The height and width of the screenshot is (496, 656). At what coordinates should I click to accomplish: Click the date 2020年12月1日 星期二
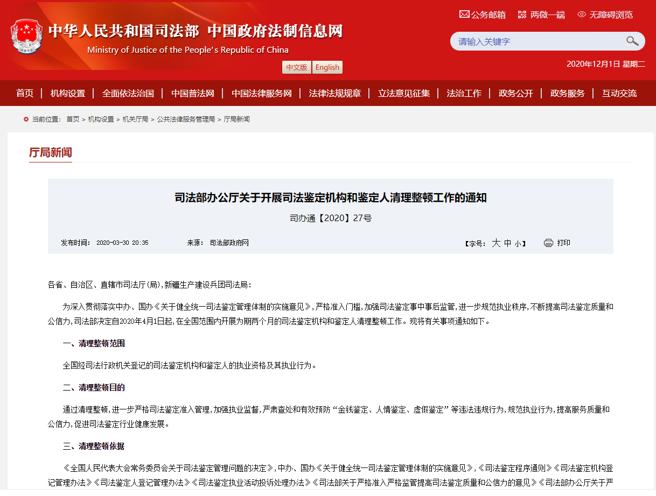pyautogui.click(x=606, y=64)
